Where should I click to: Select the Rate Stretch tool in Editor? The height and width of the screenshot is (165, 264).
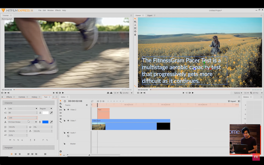tap(61, 122)
